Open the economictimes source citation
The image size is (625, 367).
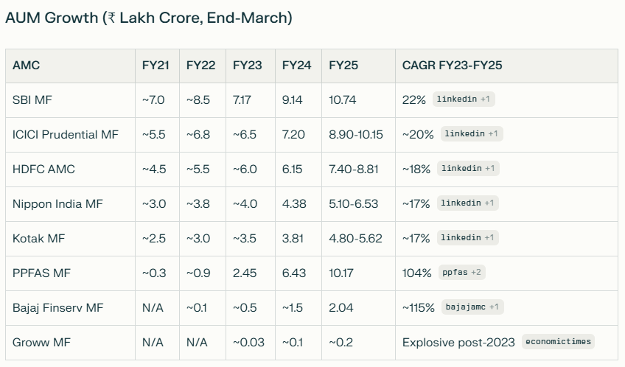[x=558, y=342]
